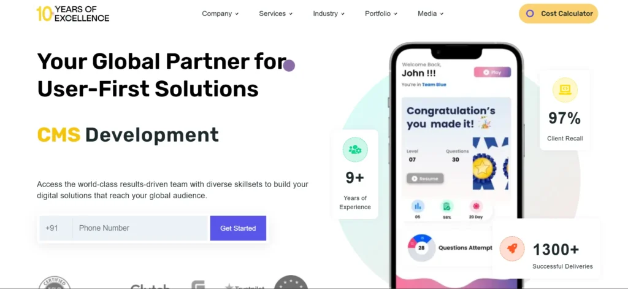Click the circle icon in Cost Calculator button
This screenshot has height=289, width=628.
(x=530, y=13)
